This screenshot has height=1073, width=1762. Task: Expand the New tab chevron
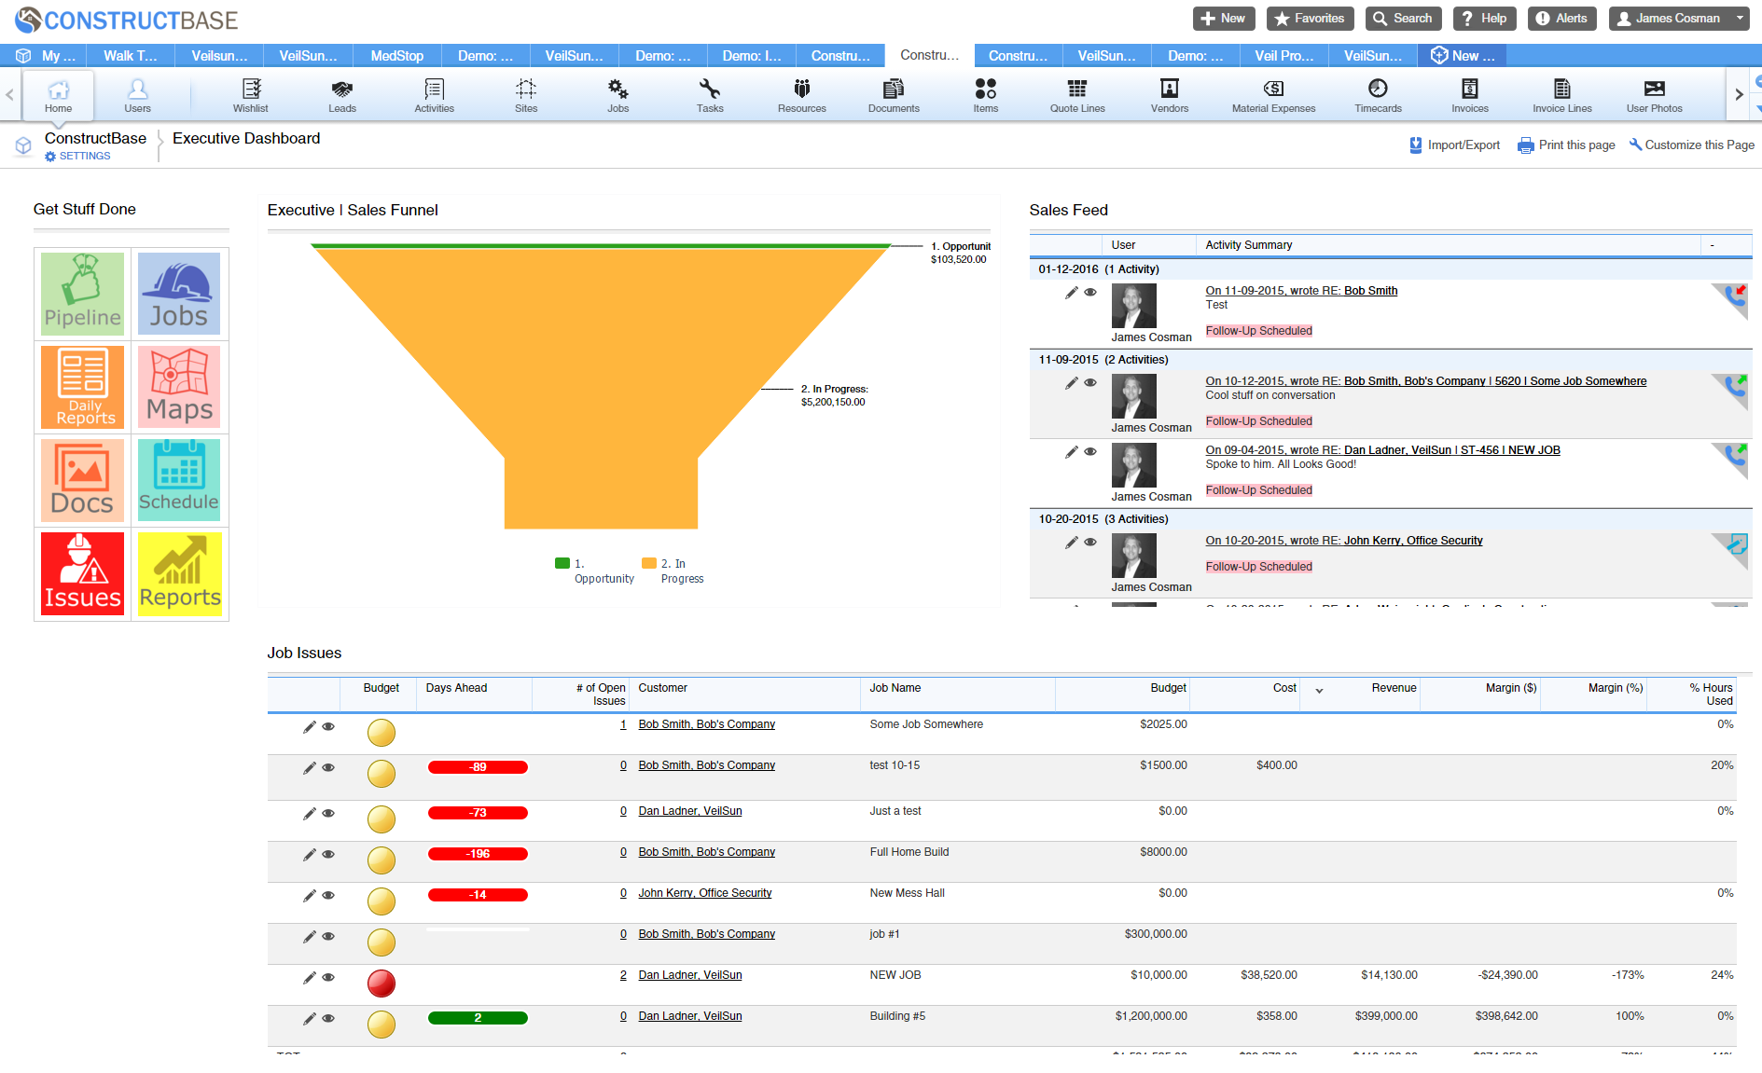pos(1739,93)
